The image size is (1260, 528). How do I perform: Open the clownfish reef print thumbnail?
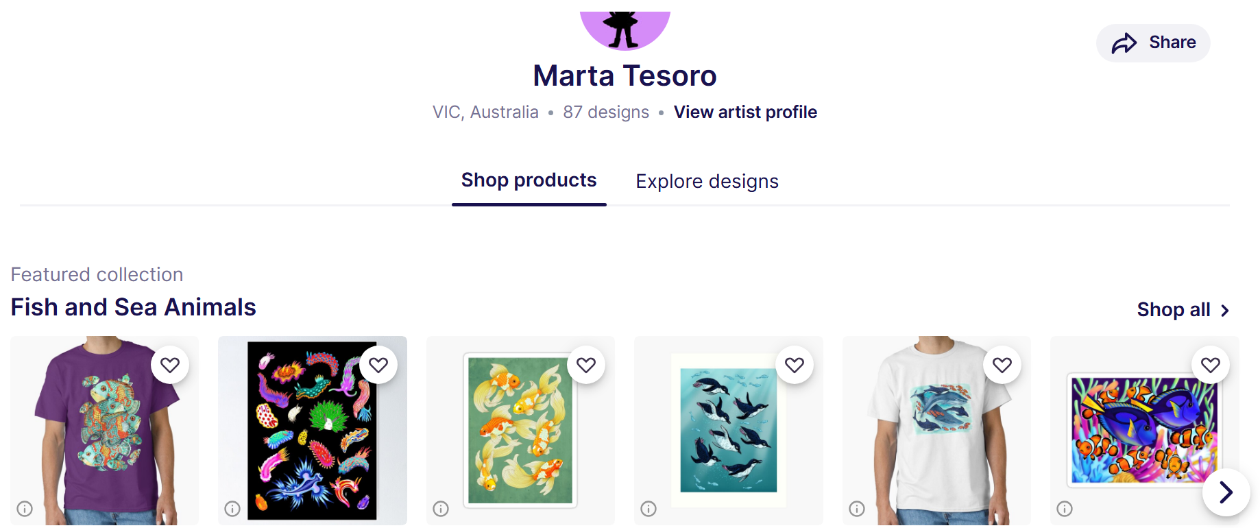coord(1143,432)
